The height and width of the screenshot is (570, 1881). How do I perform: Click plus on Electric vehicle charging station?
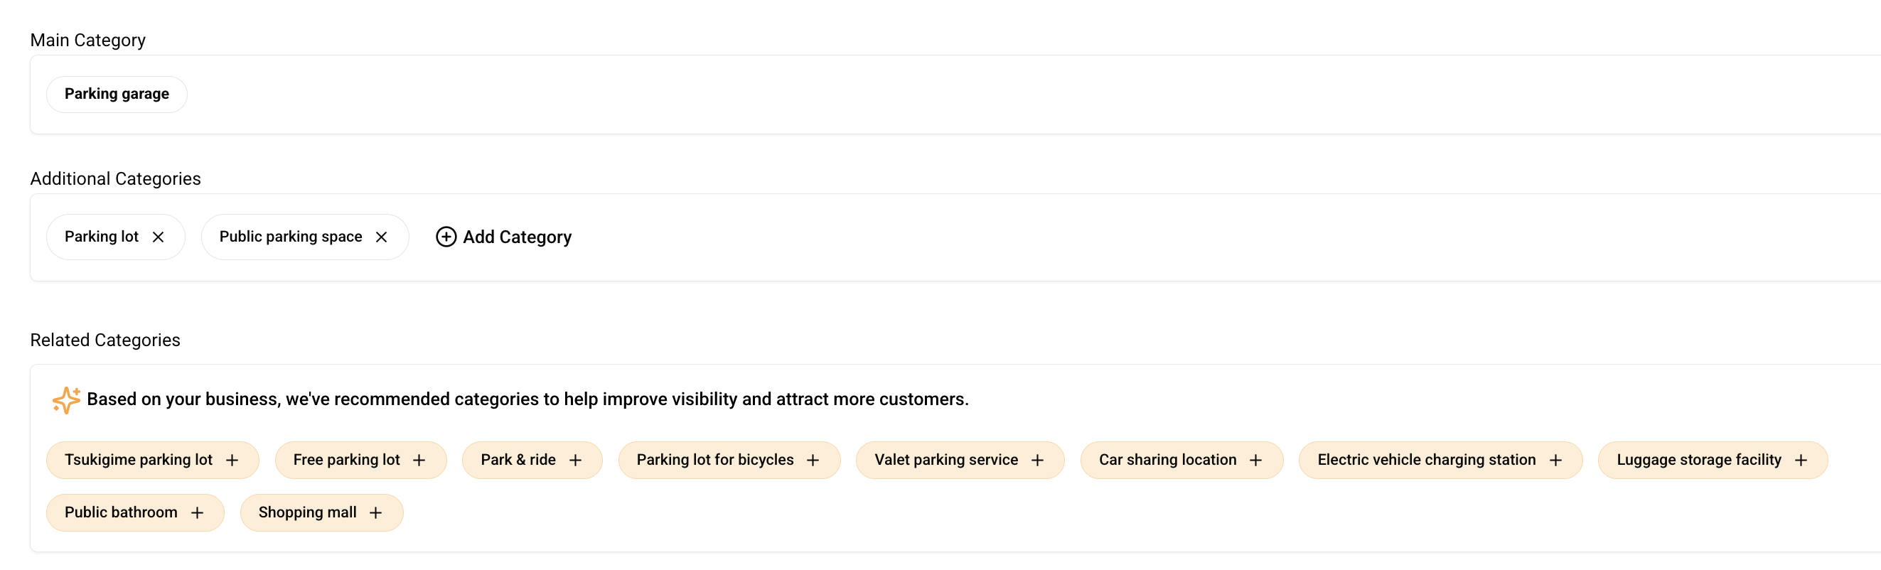[x=1555, y=461]
